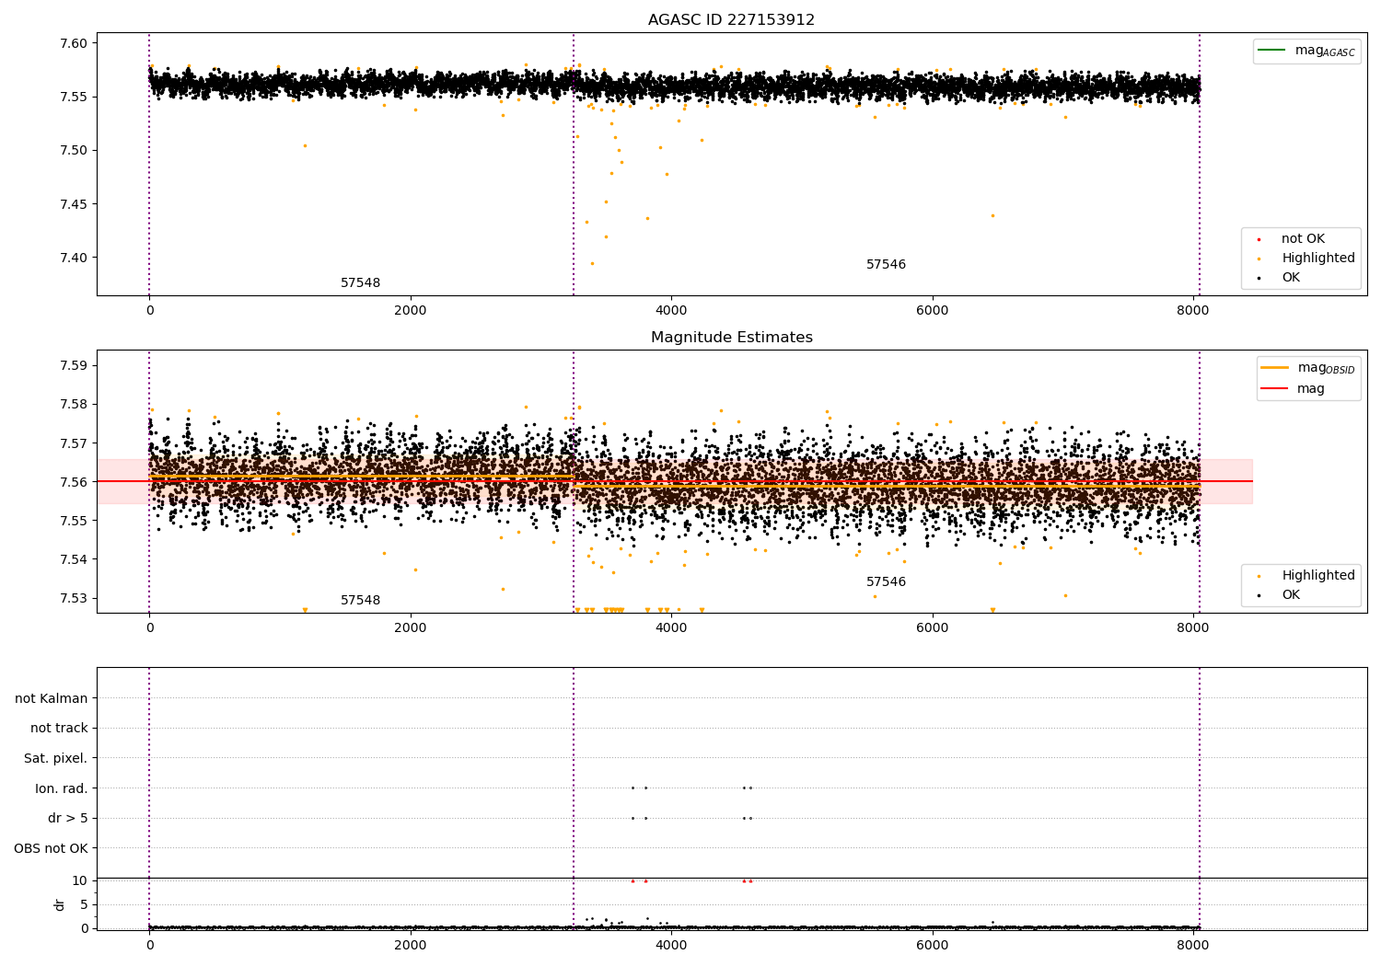Viewport: 1381px width, 966px height.
Task: Click the orange mag OBSID legend line
Action: click(1275, 368)
